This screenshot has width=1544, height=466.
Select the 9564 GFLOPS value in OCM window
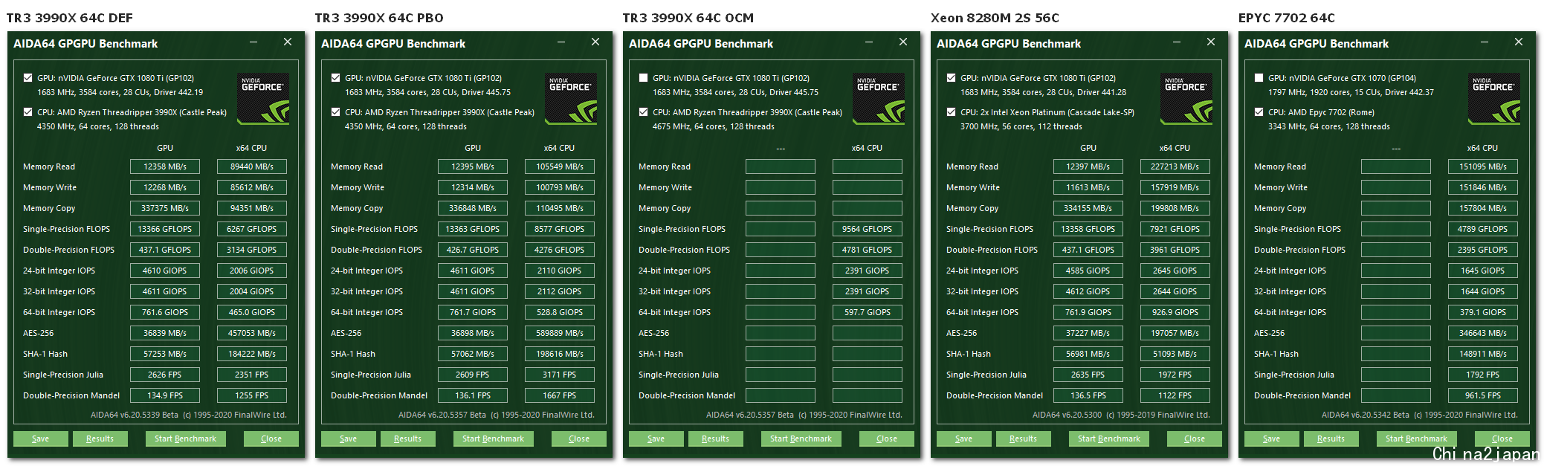click(x=868, y=229)
